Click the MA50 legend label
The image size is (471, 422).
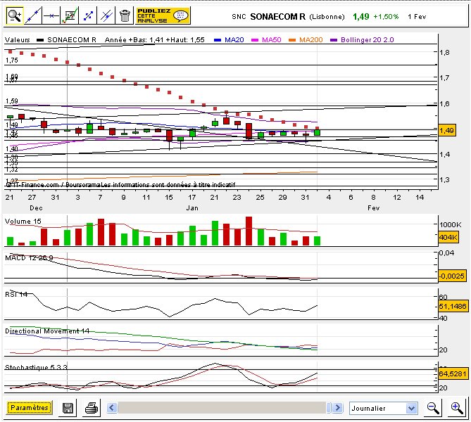point(272,40)
